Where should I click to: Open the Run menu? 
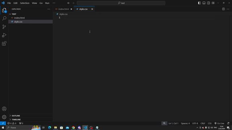click(47, 3)
